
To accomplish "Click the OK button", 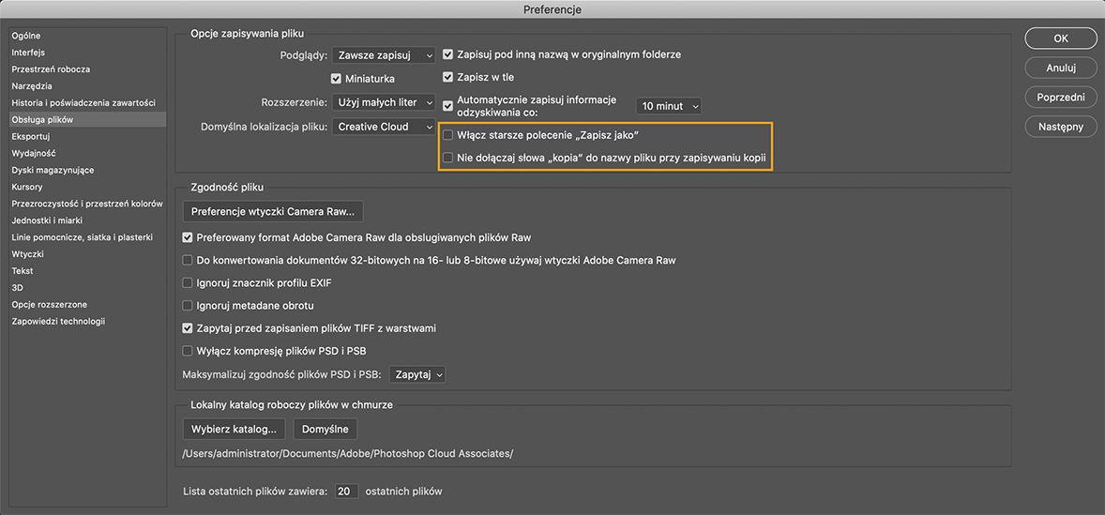I will tap(1061, 38).
